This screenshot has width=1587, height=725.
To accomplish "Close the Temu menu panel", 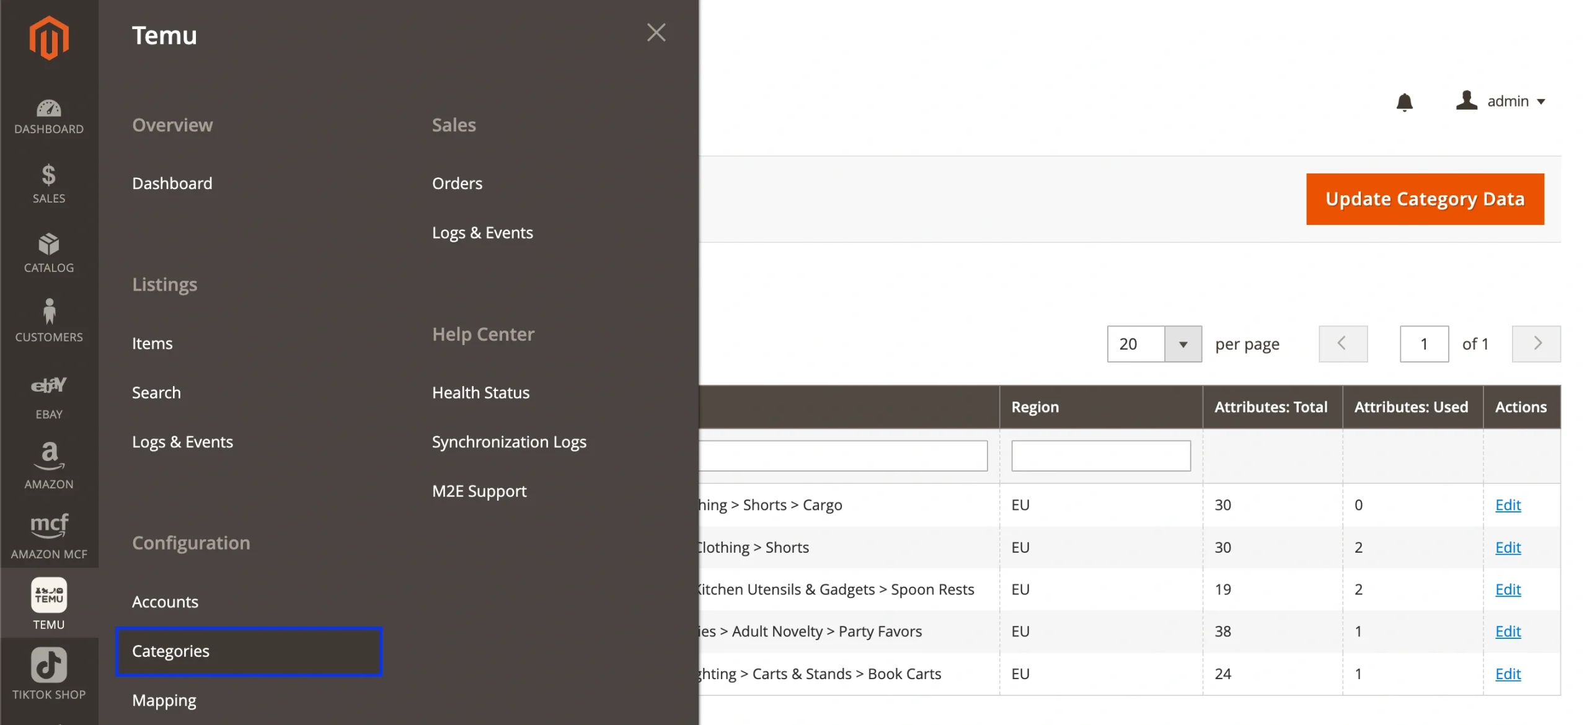I will [656, 32].
